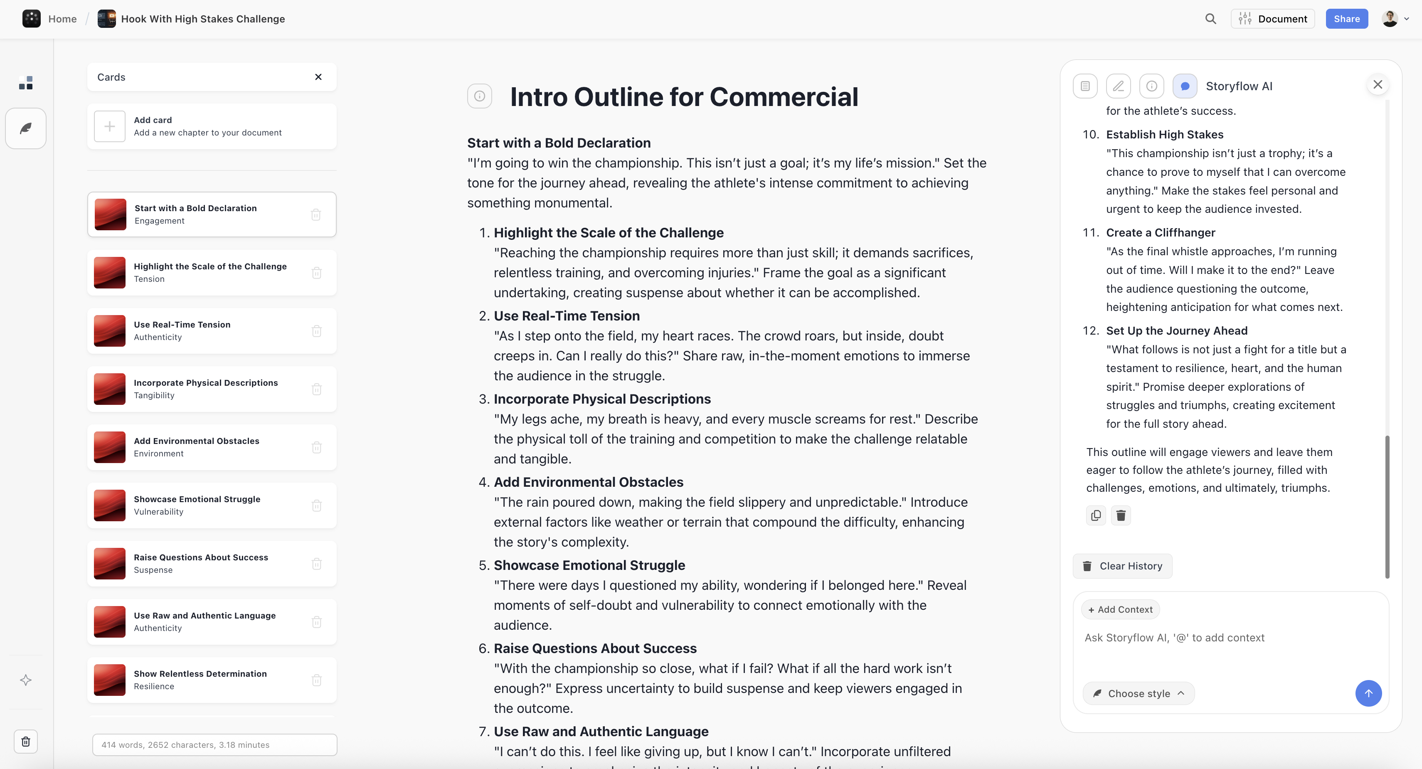Select the quill writing icon in the left sidebar
1422x769 pixels.
pyautogui.click(x=25, y=128)
